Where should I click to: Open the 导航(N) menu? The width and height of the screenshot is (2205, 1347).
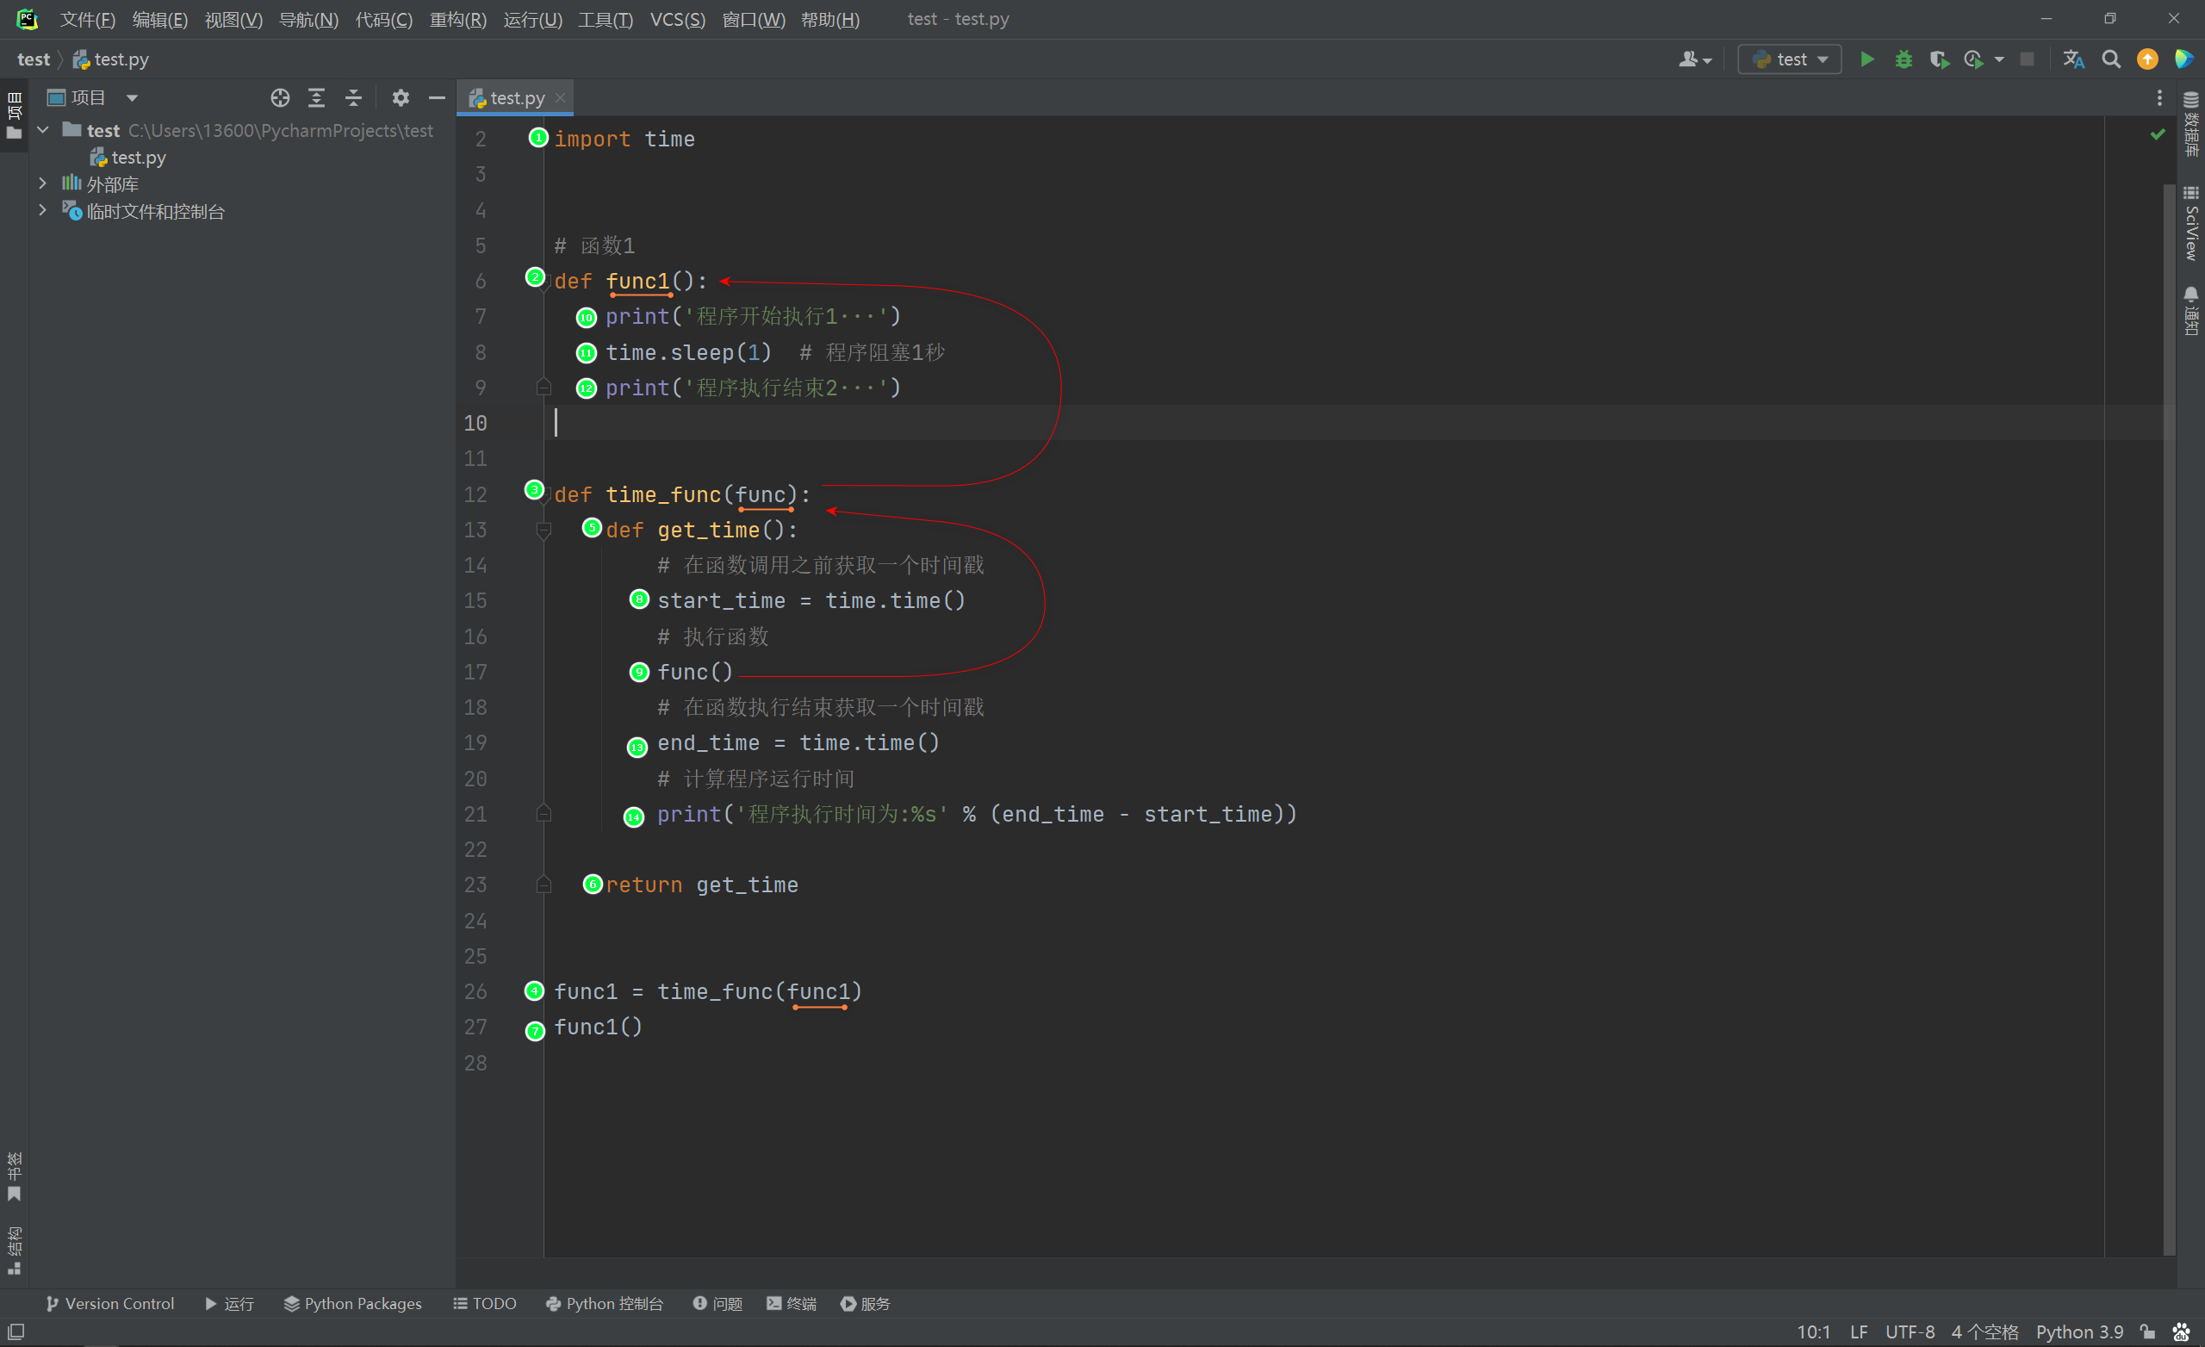click(x=308, y=19)
